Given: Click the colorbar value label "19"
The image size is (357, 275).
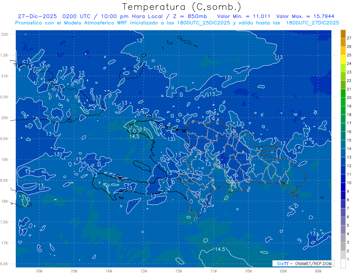Looking at the screenshot, I should (x=349, y=106).
